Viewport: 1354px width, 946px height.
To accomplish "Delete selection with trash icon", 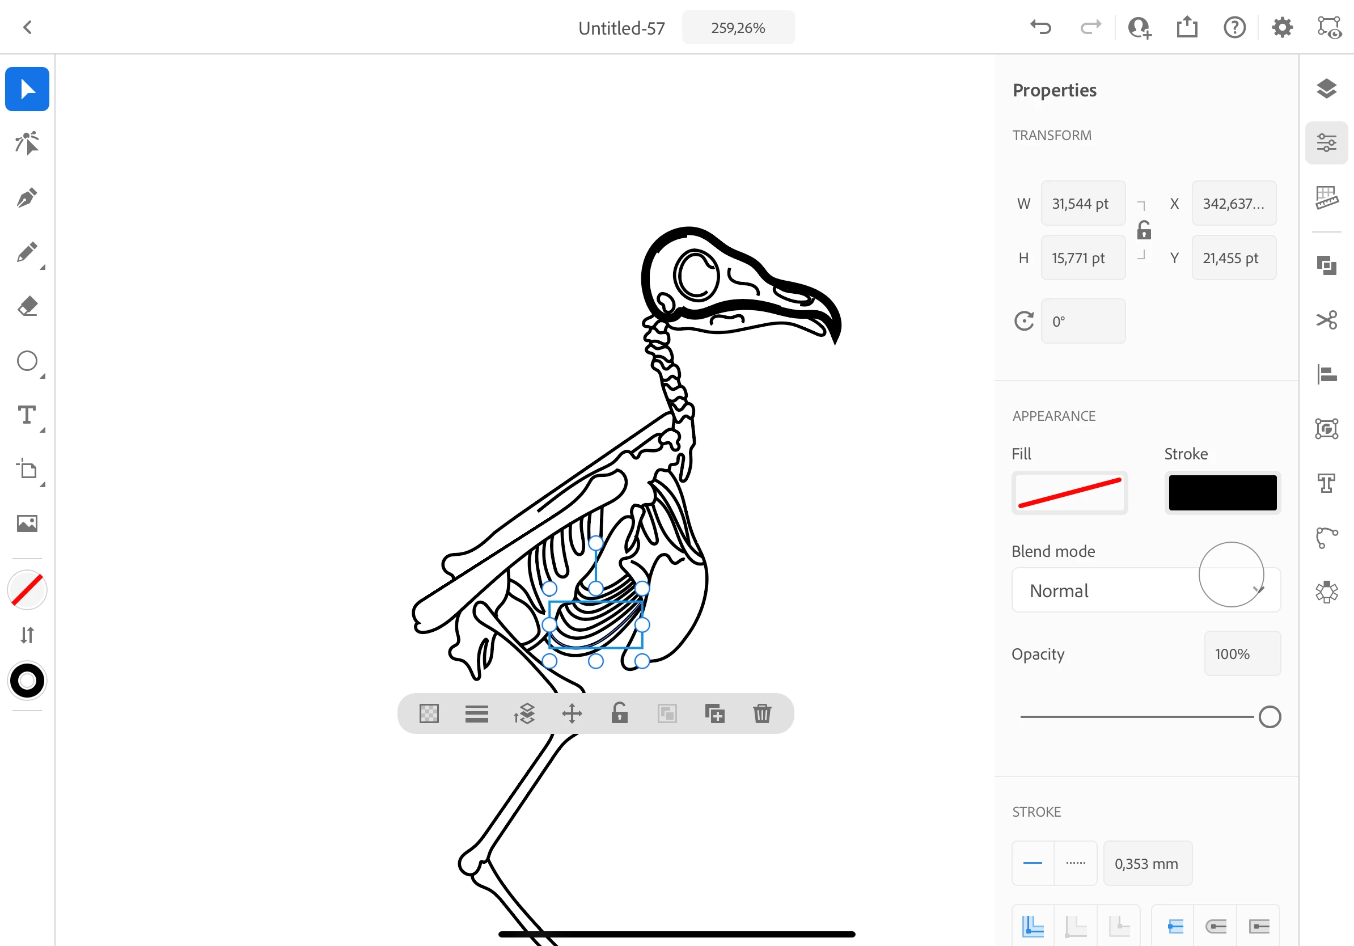I will (x=762, y=713).
